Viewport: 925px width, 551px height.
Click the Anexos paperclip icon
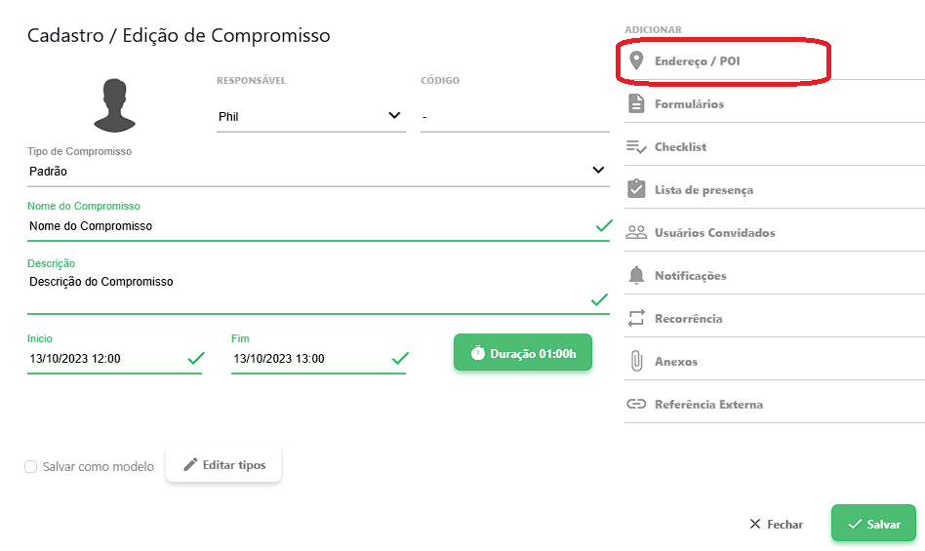pos(636,362)
